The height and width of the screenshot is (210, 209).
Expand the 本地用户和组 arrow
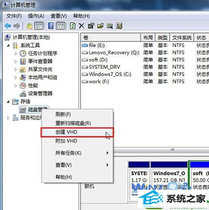[16, 77]
